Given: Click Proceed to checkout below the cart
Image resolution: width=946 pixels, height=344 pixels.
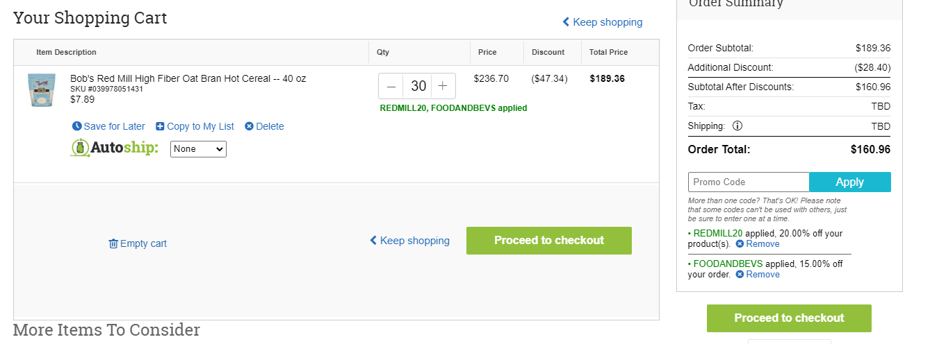Looking at the screenshot, I should (549, 241).
